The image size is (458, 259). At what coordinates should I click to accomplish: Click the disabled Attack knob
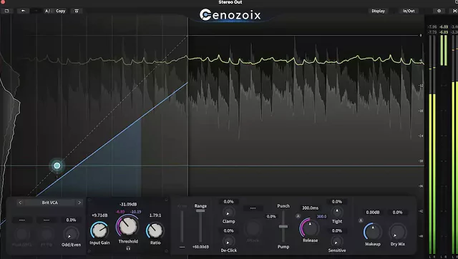coord(253,229)
